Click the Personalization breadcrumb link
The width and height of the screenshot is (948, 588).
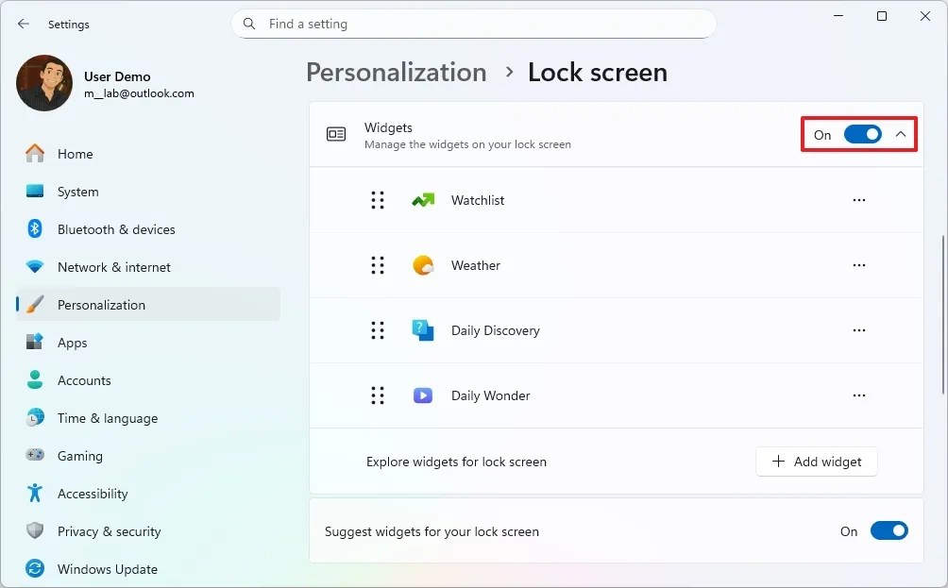(x=396, y=72)
